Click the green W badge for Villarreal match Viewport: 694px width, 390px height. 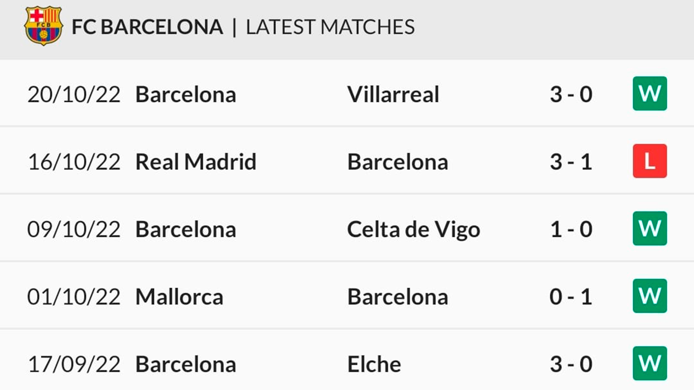pyautogui.click(x=650, y=94)
